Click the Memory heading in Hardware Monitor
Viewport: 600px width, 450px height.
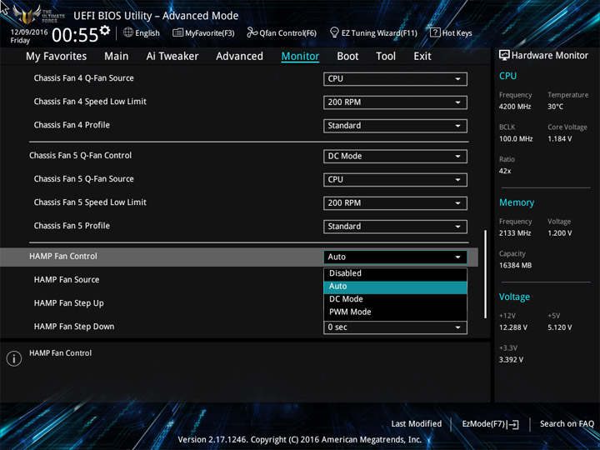(x=517, y=202)
